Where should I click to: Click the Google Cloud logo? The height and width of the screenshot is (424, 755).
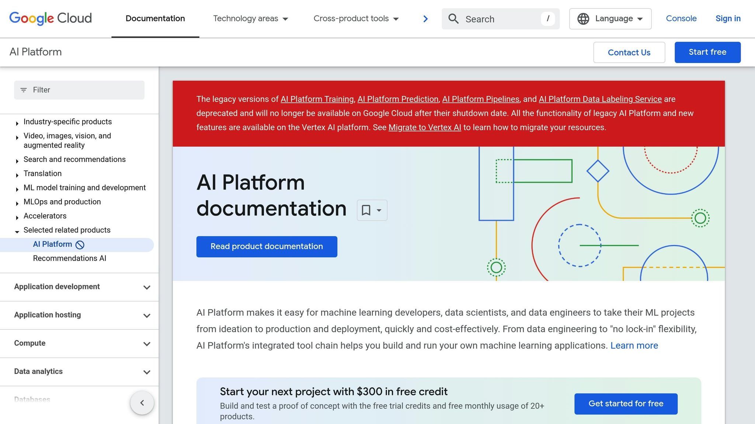(51, 18)
